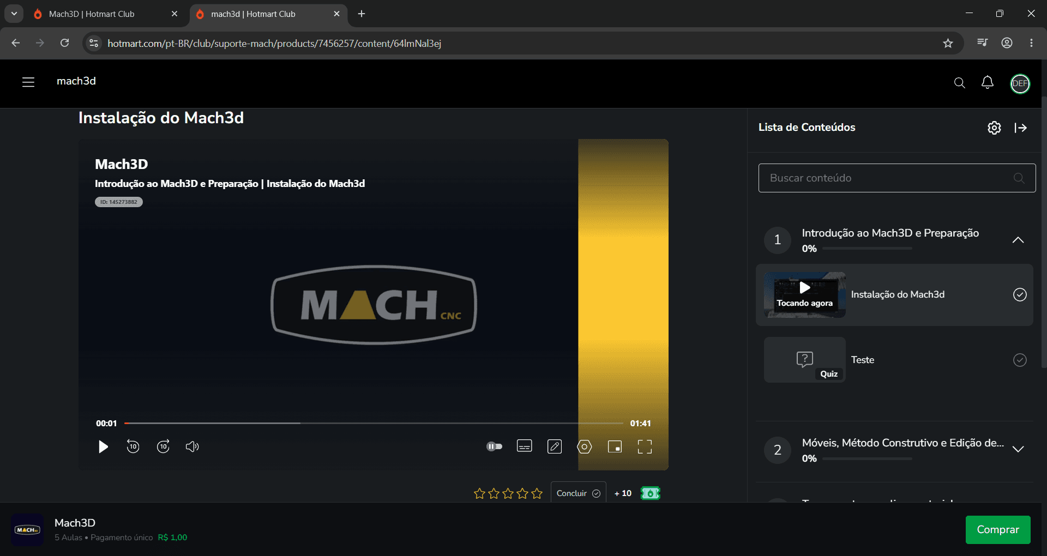This screenshot has height=556, width=1047.
Task: Rate the lesson one star
Action: click(479, 493)
